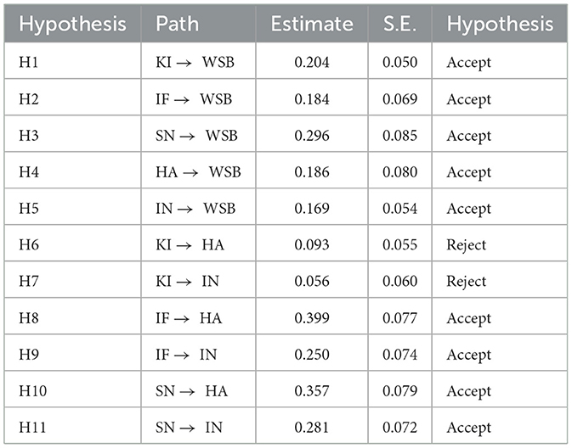Click the standard error value 0.054
The height and width of the screenshot is (448, 572).
[399, 209]
